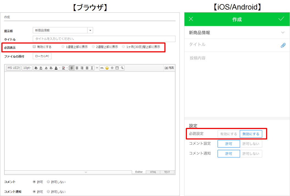Click the URL link icon in editor toolbar
Screen dimensions: 290x196
(102, 68)
